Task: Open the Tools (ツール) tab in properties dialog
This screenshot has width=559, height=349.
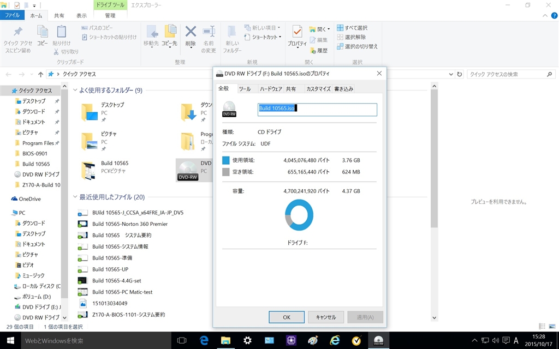Action: coord(245,89)
